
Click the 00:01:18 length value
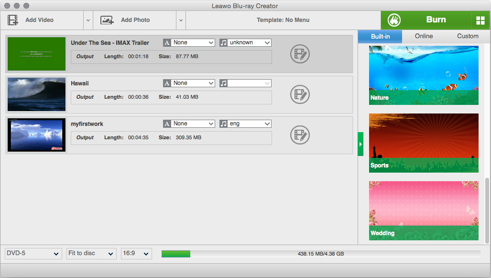click(138, 57)
